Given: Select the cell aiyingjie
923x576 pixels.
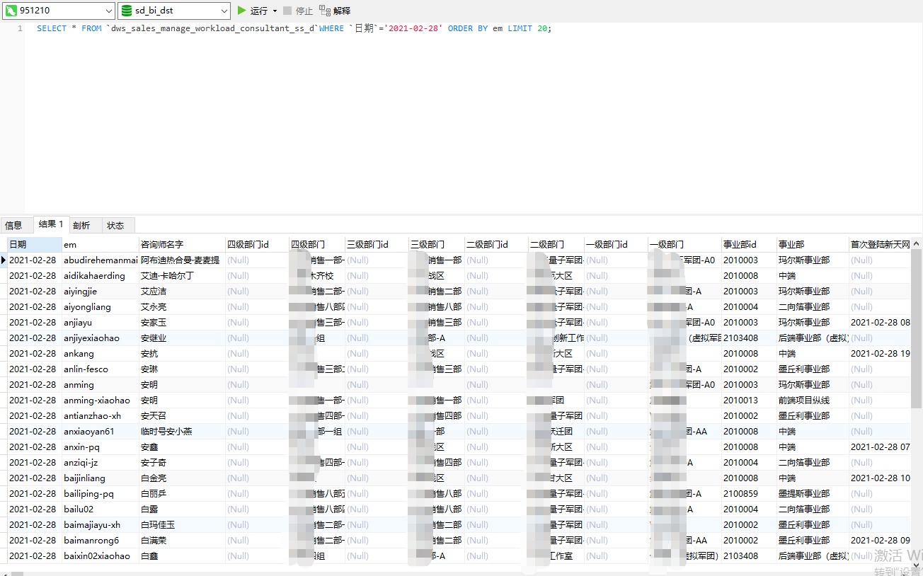Looking at the screenshot, I should [x=101, y=292].
